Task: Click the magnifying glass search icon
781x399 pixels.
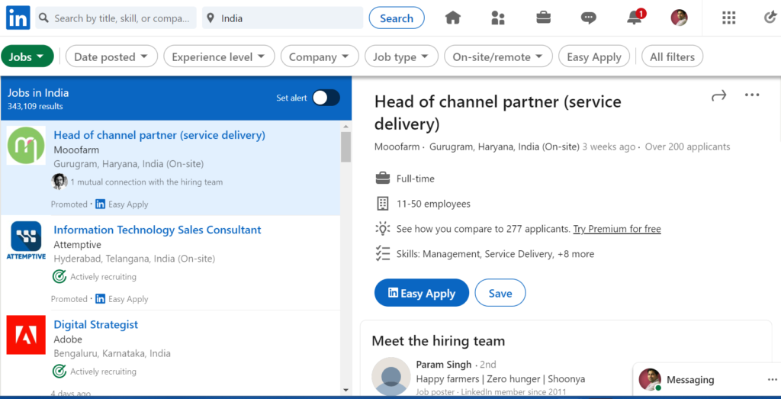Action: click(43, 18)
